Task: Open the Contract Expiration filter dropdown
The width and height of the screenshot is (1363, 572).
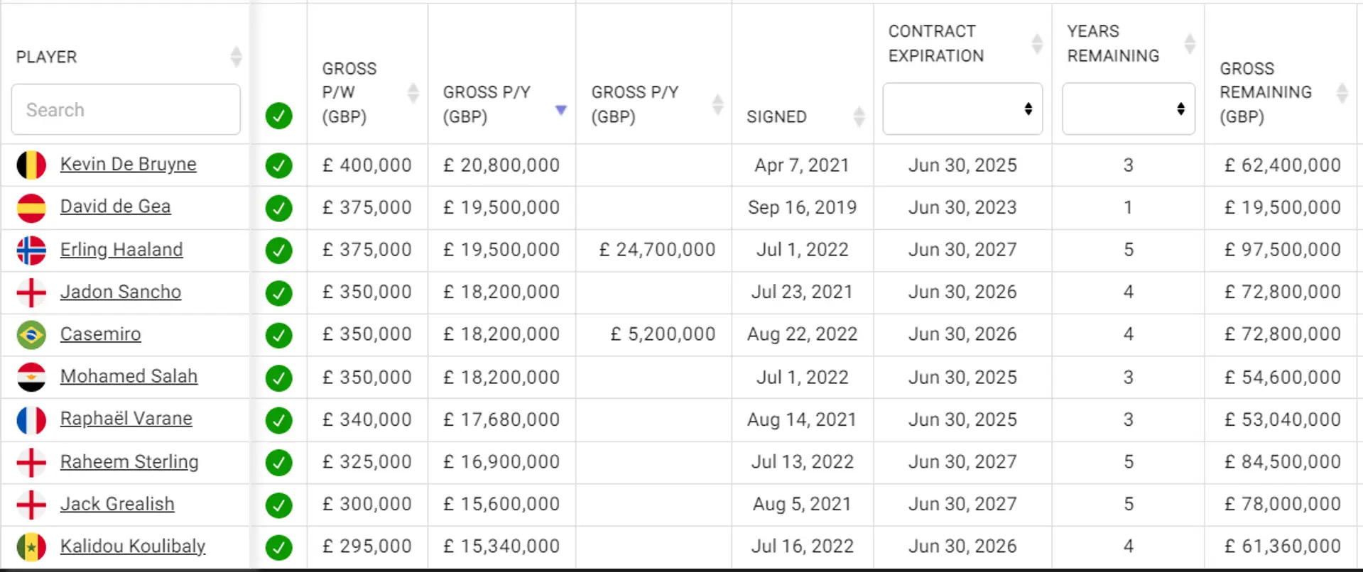Action: click(x=962, y=109)
